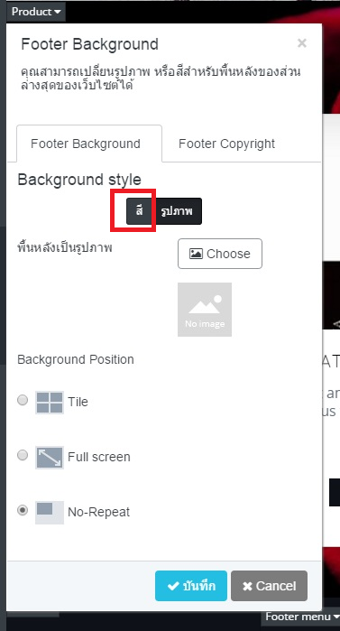
Task: Click the Full screen arrow icon
Action: [50, 457]
